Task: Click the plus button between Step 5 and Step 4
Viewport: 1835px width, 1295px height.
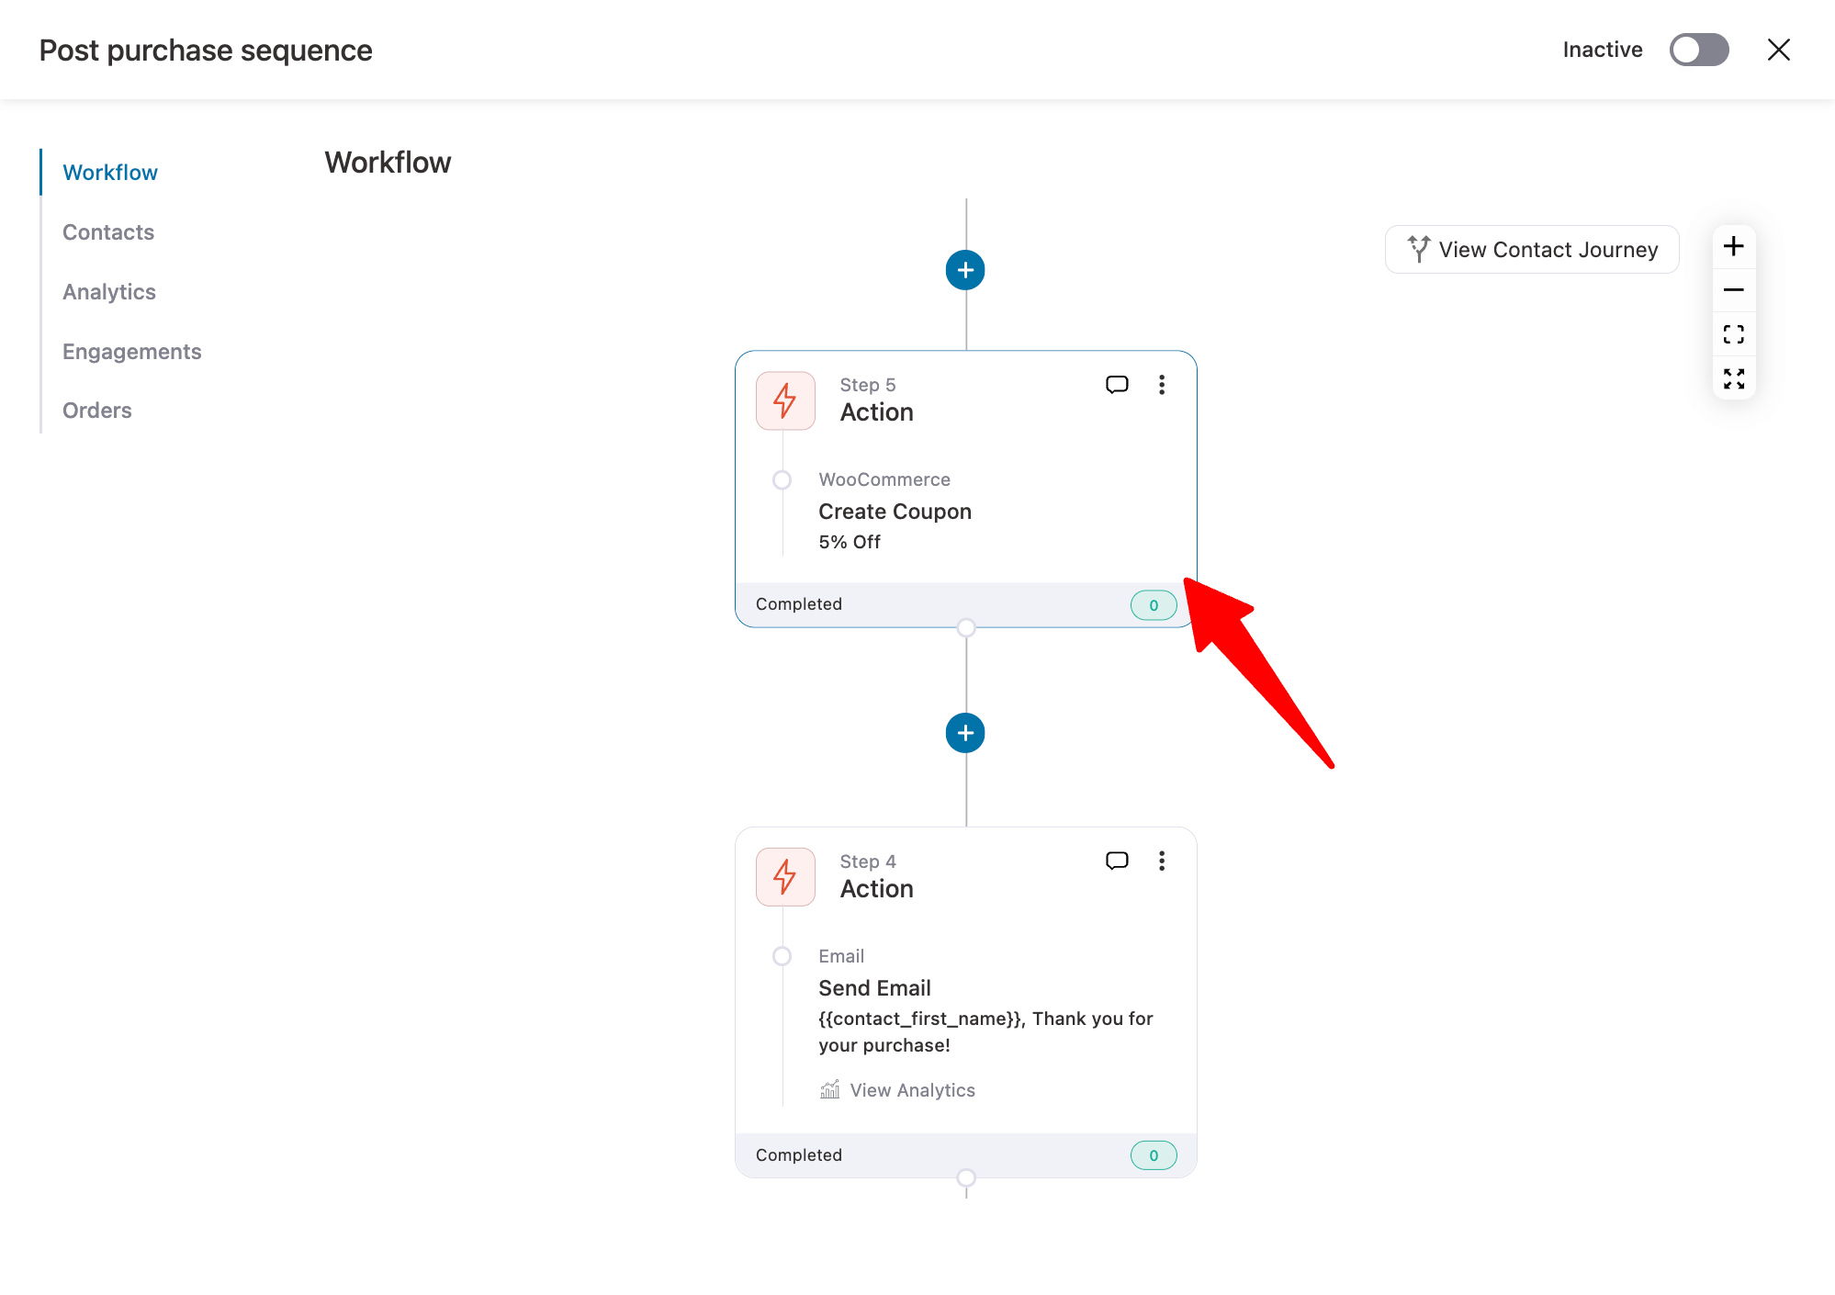Action: point(965,732)
